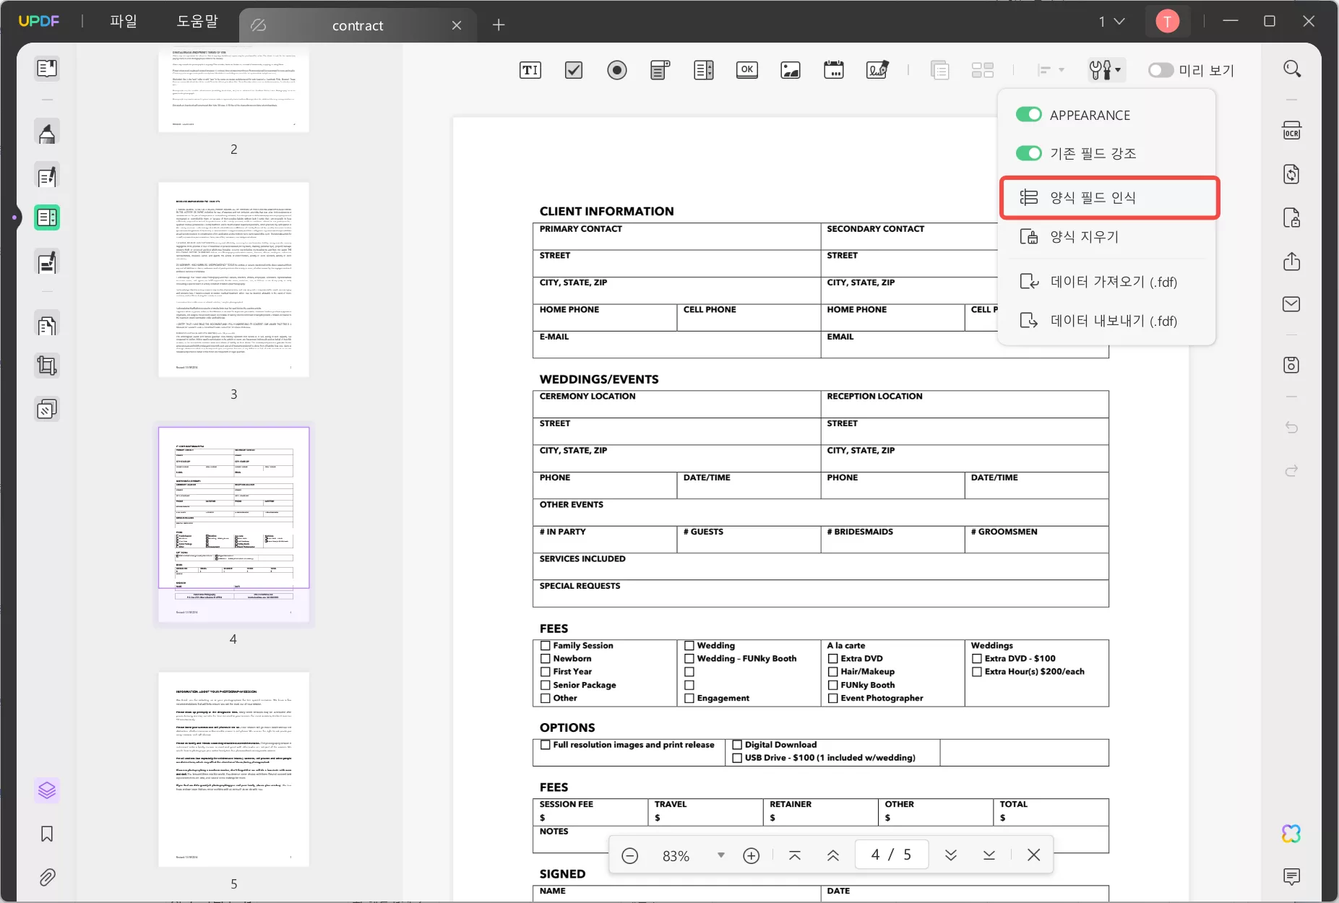Image resolution: width=1339 pixels, height=903 pixels.
Task: Toggle the 미리 보기 preview switch
Action: 1161,70
